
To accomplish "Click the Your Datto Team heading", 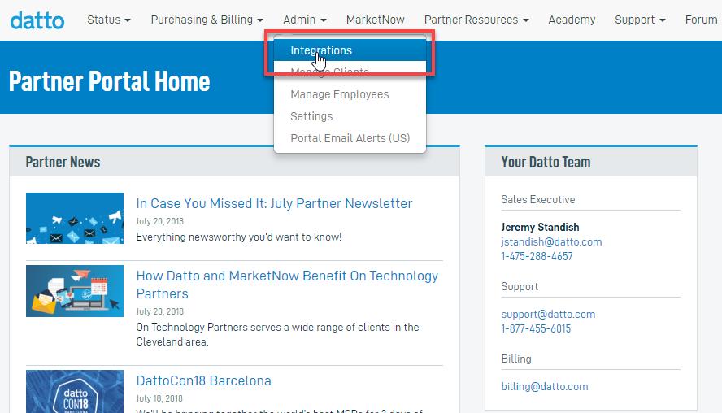I will tap(546, 162).
